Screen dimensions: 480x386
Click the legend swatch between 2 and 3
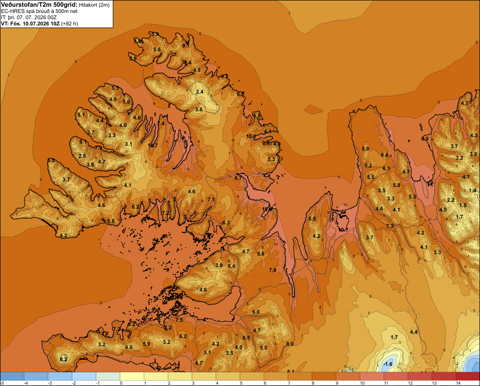[x=180, y=376]
